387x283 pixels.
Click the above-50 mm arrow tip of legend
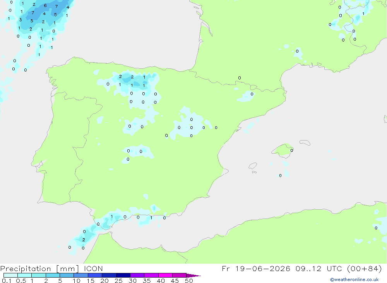193,276
